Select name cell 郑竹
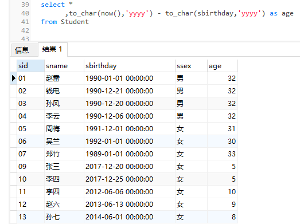The image size is (300, 224). point(64,154)
